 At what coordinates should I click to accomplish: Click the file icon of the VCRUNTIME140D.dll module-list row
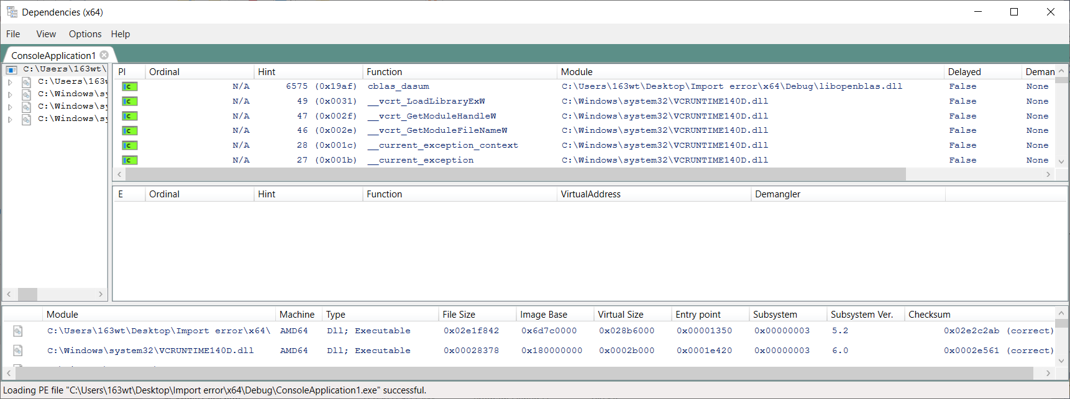[18, 351]
